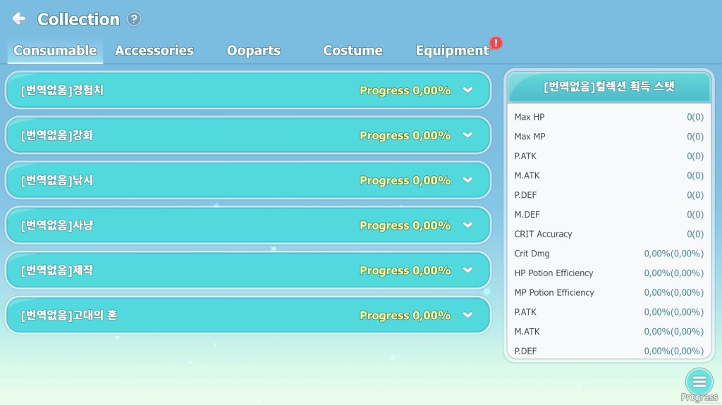This screenshot has width=722, height=405.
Task: Expand the 고대의 혼 category chevron
Action: click(467, 316)
